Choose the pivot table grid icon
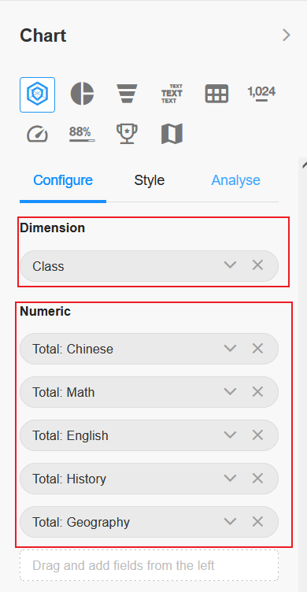Image resolution: width=307 pixels, height=592 pixels. click(216, 94)
